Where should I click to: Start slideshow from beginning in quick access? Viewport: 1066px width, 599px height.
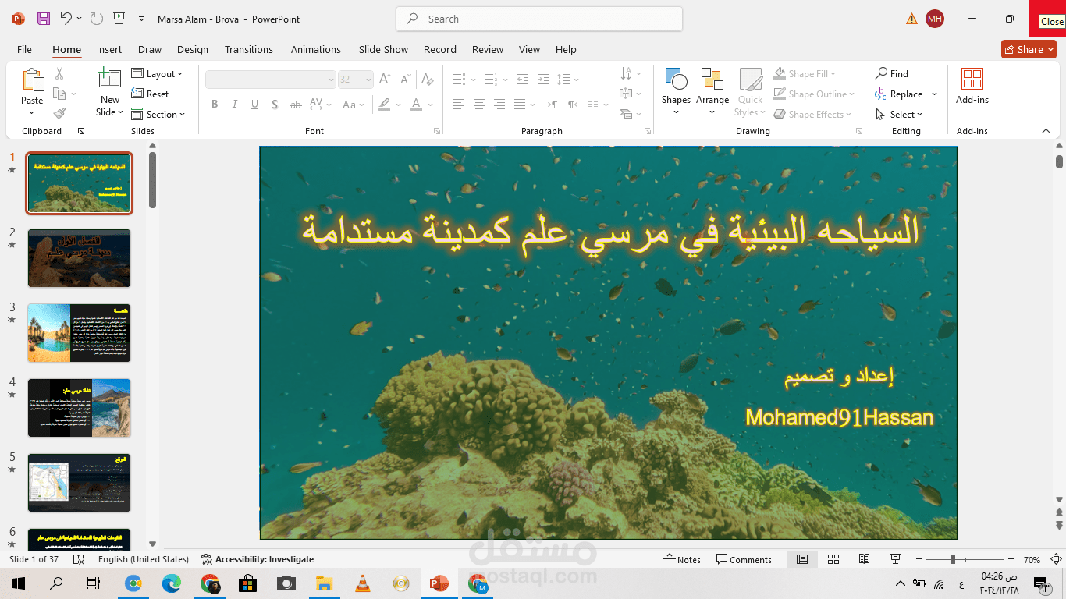click(119, 19)
